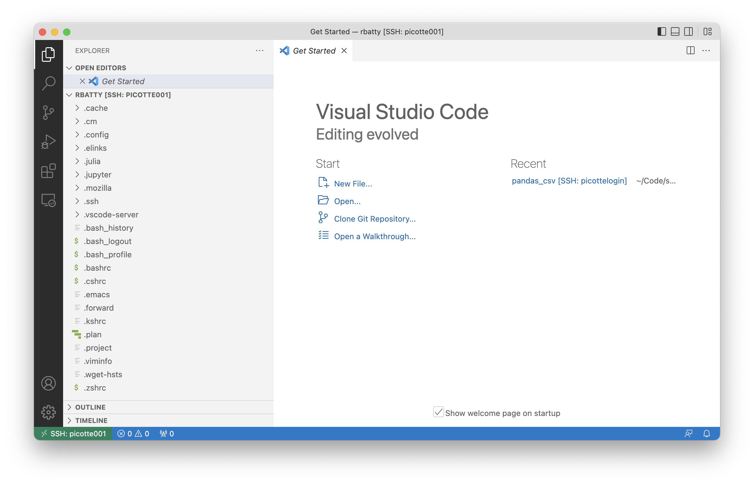
Task: Open the Accounts menu icon
Action: point(48,383)
